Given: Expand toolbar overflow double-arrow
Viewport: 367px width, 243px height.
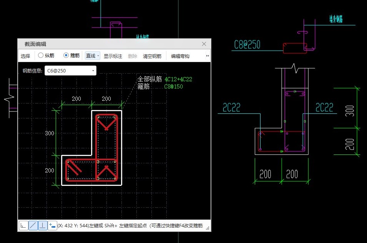Looking at the screenshot, I should click(x=208, y=56).
